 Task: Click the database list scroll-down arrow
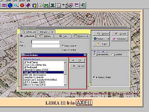[65, 85]
